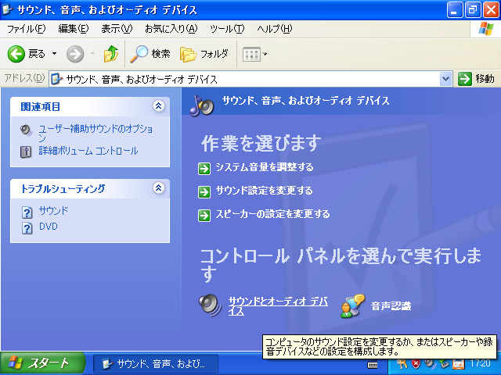Click the volume icon beside 詳細ボリューム コントロール
The height and width of the screenshot is (375, 501).
coord(26,152)
